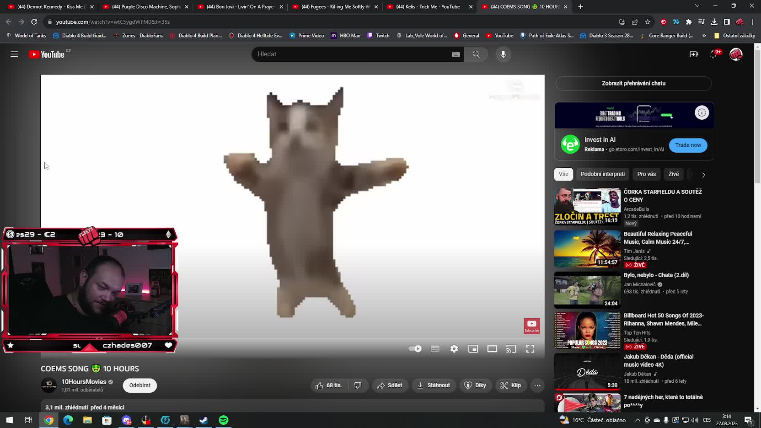This screenshot has width=761, height=428.
Task: Open Billboard Hot 50 Songs title
Action: click(x=664, y=320)
